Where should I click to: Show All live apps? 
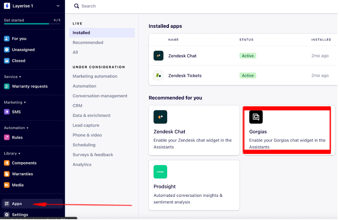click(x=75, y=52)
